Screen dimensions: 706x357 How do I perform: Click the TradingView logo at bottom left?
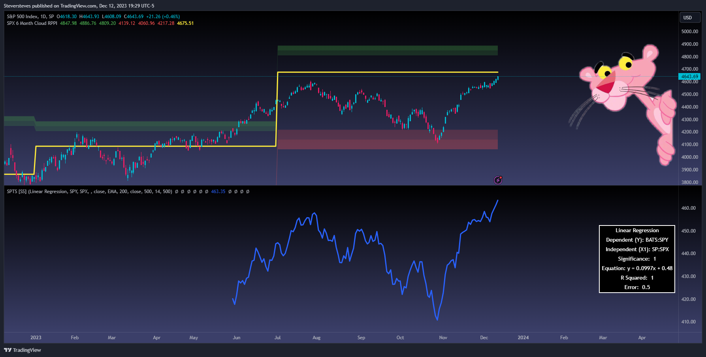click(23, 350)
